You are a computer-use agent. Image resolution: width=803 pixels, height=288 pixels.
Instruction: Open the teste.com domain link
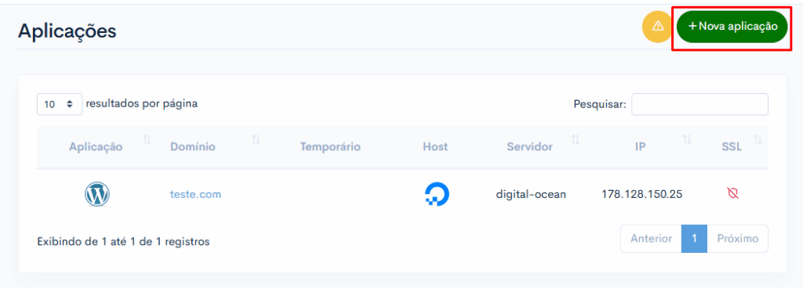point(195,195)
